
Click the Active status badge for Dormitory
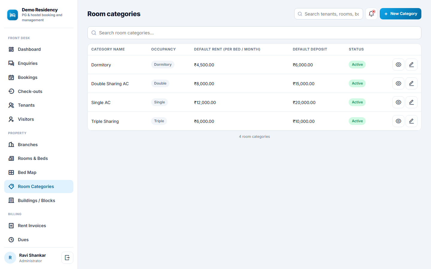[x=357, y=65]
